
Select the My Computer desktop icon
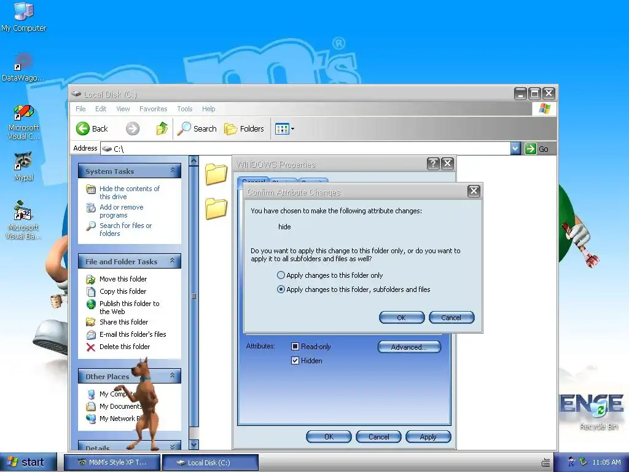pos(24,17)
